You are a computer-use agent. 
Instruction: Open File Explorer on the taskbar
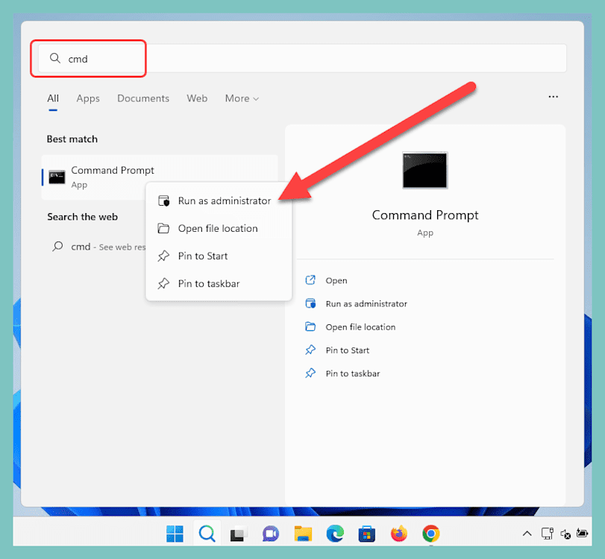pos(303,534)
